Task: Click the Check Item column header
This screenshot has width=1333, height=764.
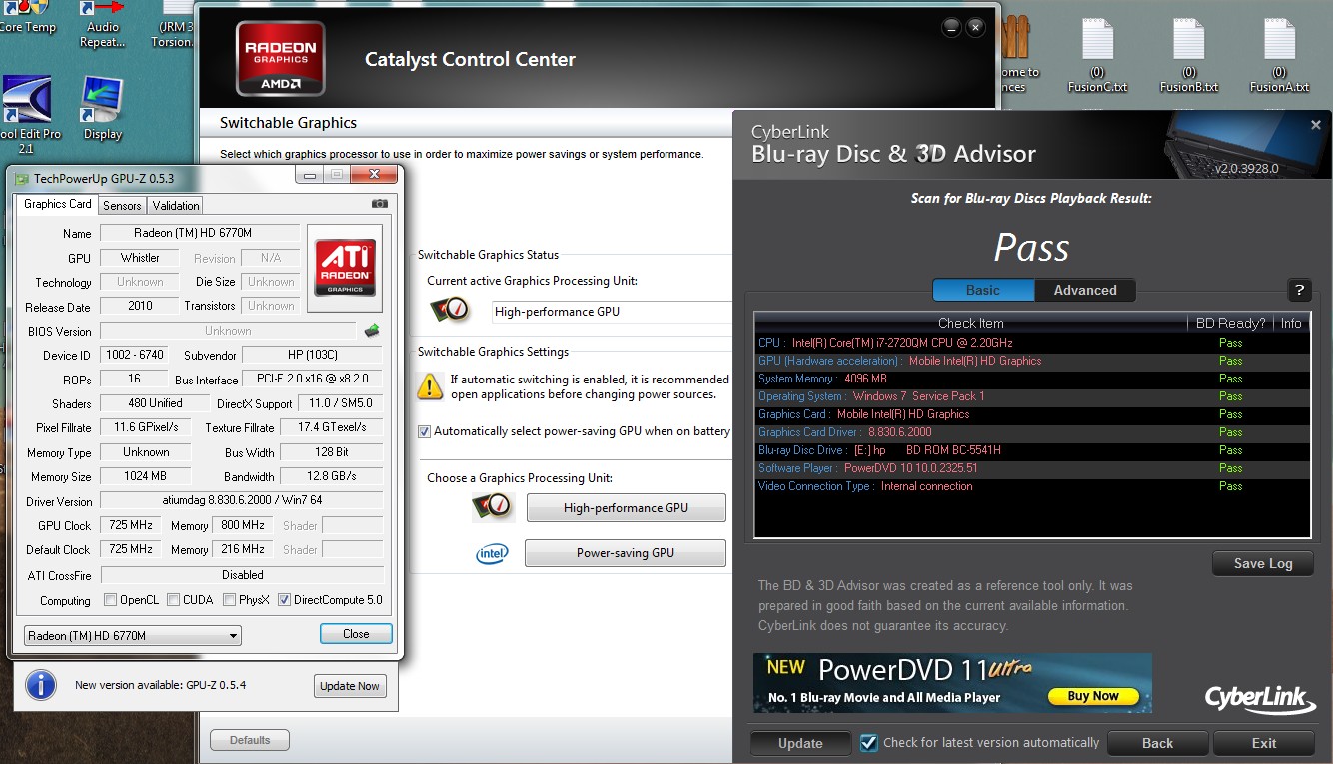Action: [x=971, y=323]
